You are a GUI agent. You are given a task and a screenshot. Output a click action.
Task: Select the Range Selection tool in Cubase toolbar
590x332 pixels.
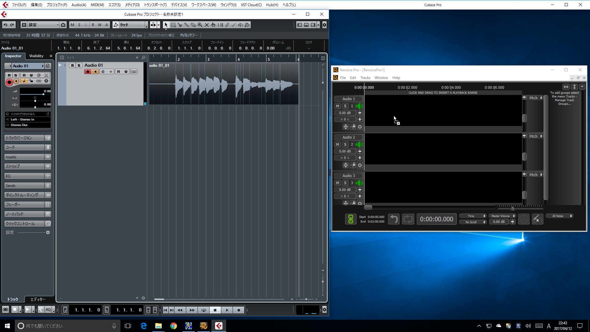point(173,25)
